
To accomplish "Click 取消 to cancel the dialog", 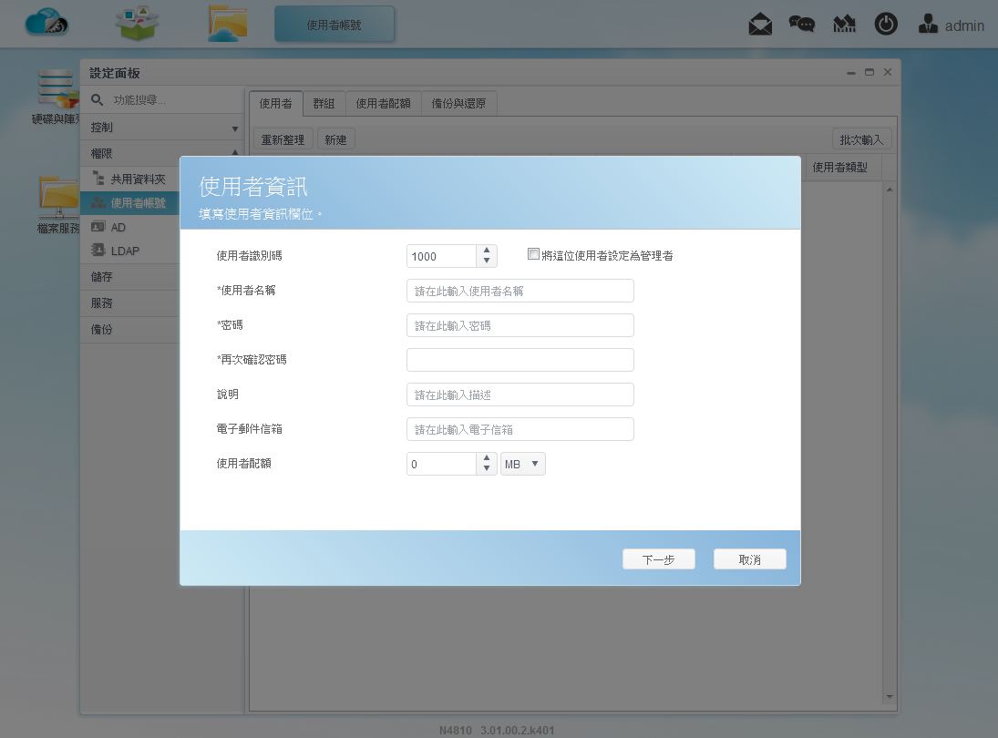I will point(750,559).
